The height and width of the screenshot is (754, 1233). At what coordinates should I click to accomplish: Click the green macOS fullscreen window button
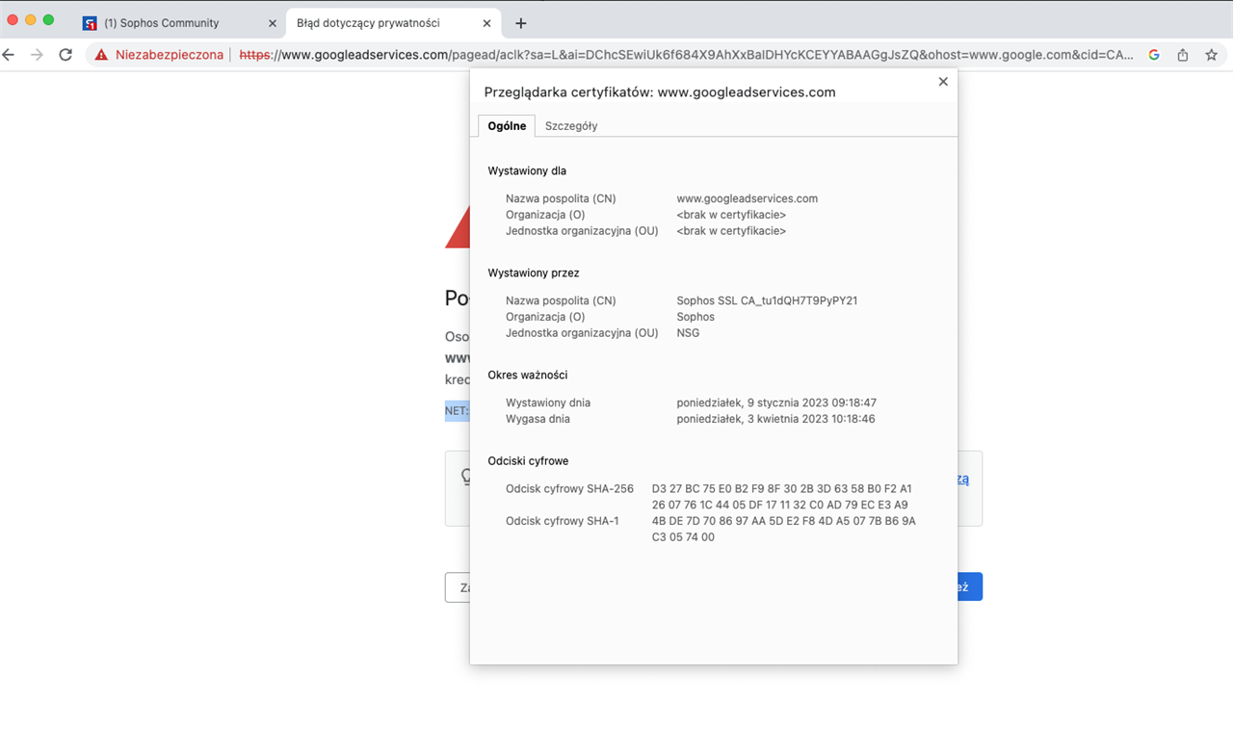click(x=49, y=20)
